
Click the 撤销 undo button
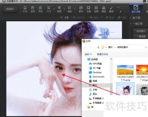(94, 17)
